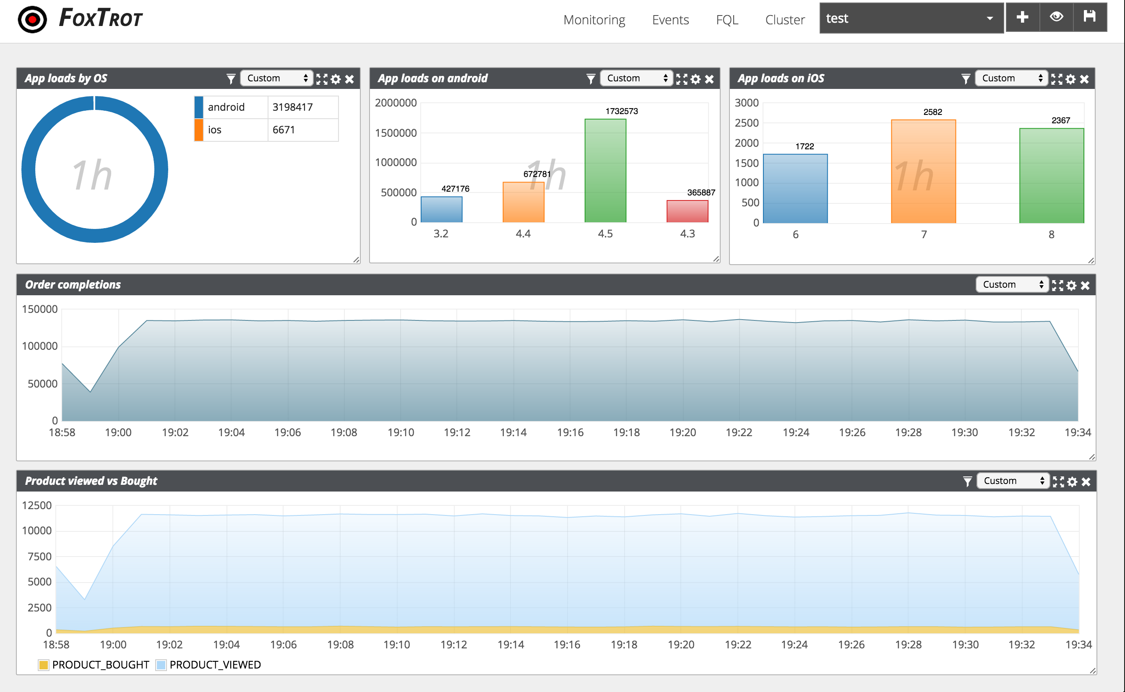The height and width of the screenshot is (692, 1125).
Task: Remove the Order completions widget
Action: (x=1085, y=286)
